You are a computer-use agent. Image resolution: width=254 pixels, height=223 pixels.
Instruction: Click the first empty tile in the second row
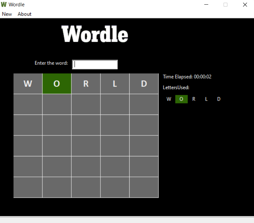(x=28, y=105)
